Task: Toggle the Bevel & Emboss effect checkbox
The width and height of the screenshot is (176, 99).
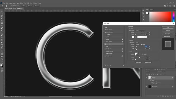Action: click(105, 32)
